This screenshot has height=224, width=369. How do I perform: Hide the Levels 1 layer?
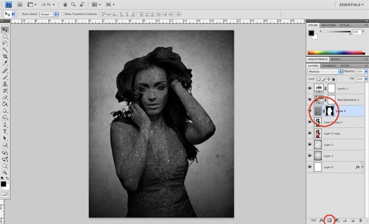click(310, 88)
